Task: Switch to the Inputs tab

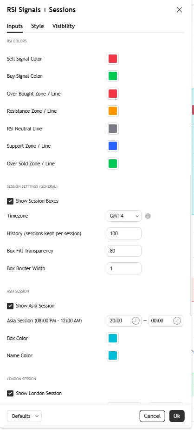Action: pyautogui.click(x=15, y=26)
